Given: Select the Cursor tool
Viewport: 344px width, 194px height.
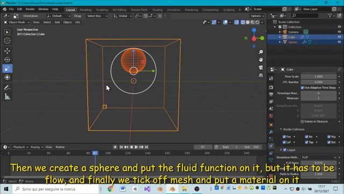Looking at the screenshot, I should (x=7, y=41).
